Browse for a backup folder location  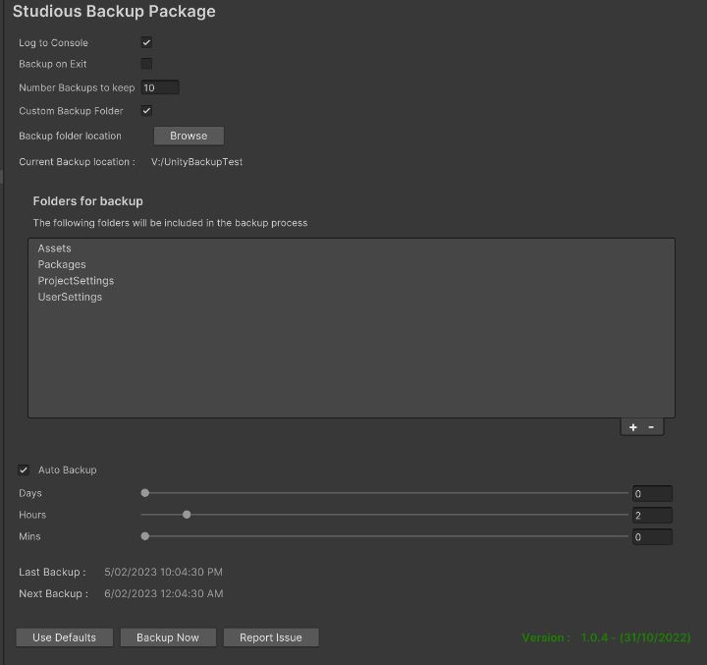[x=189, y=136]
